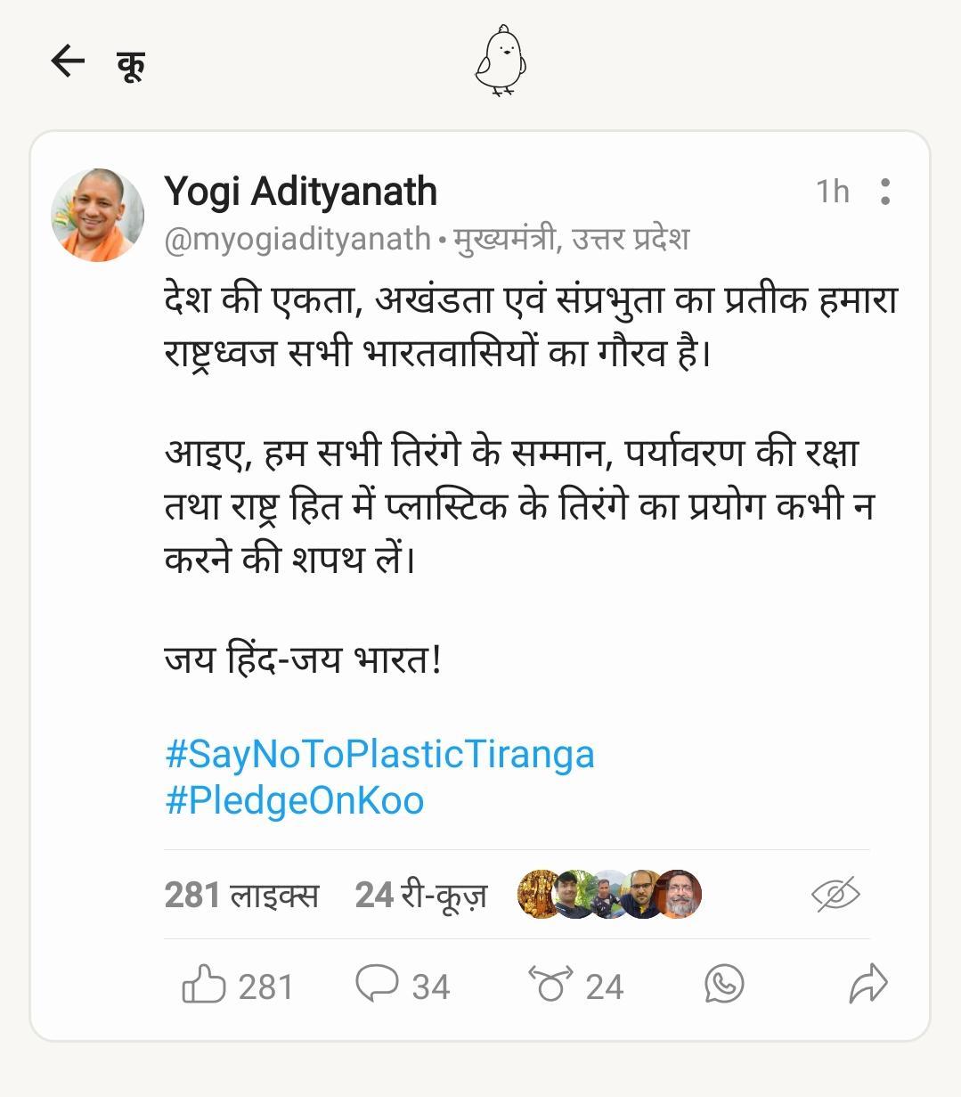Image resolution: width=961 pixels, height=1097 pixels.
Task: Open the #SayNoToPlasticTiranga hashtag
Action: pos(378,754)
